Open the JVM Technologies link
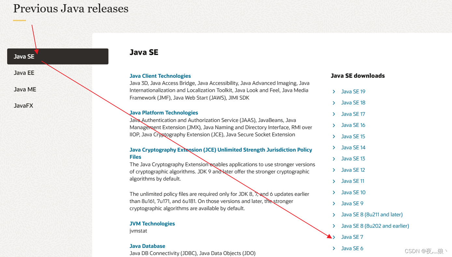This screenshot has height=257, width=452. (152, 223)
